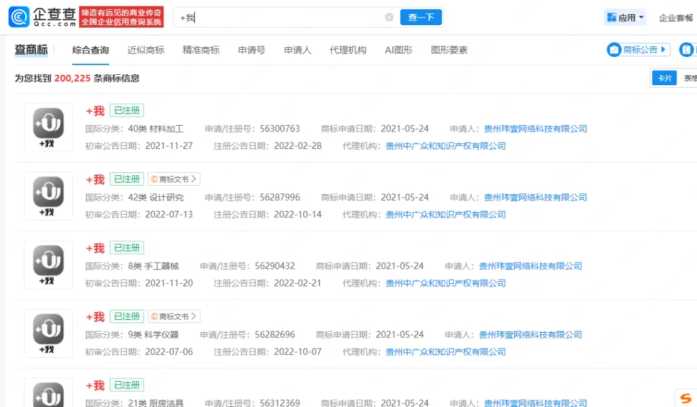This screenshot has height=407, width=697.
Task: Open +我 title of registration 56287996
Action: point(95,179)
